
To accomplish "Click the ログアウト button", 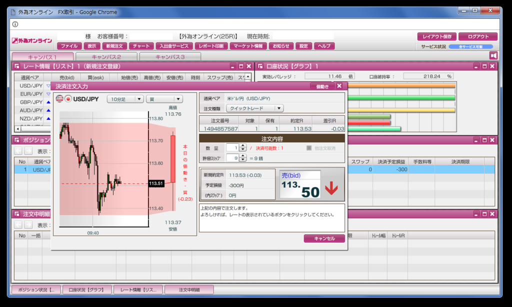I will click(x=478, y=36).
